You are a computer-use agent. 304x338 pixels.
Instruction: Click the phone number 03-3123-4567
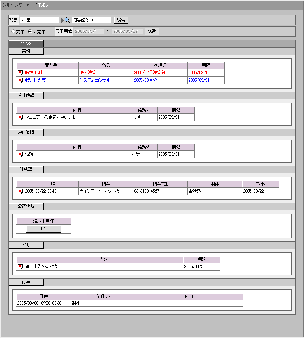[x=147, y=191]
